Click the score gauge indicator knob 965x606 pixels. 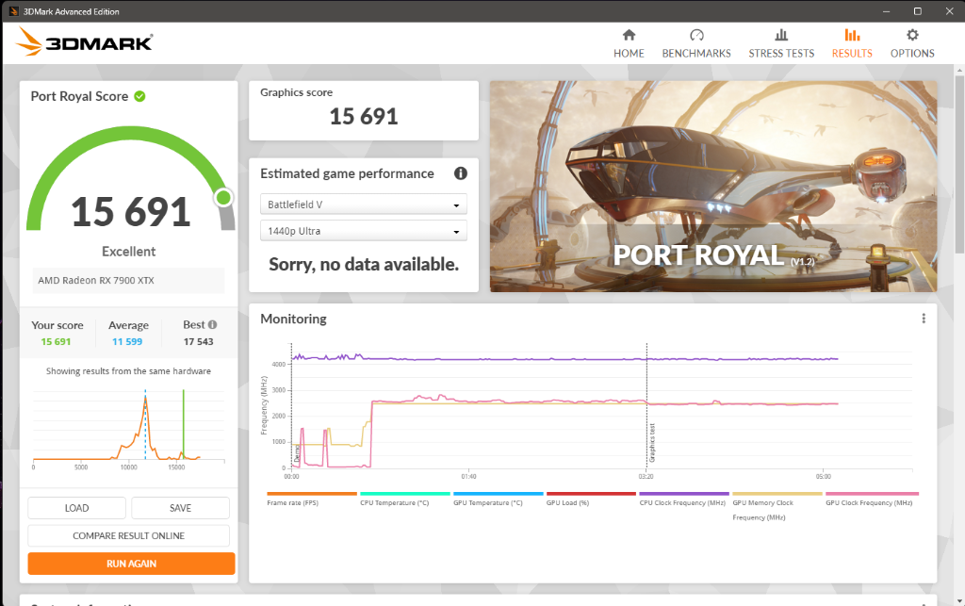point(223,198)
